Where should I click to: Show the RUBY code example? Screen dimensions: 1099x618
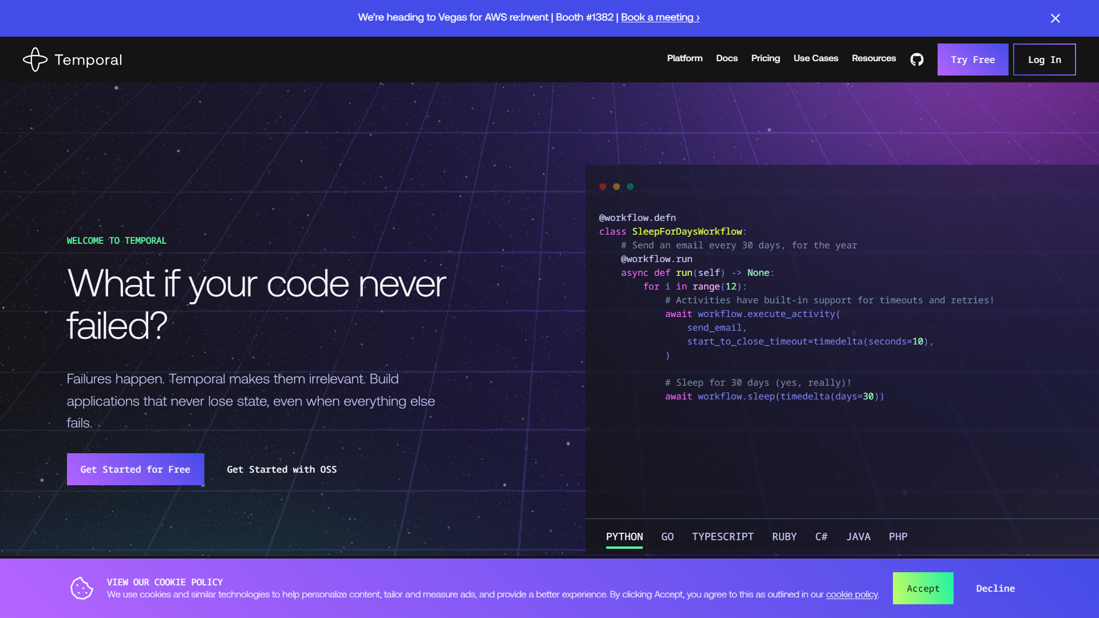[784, 537]
